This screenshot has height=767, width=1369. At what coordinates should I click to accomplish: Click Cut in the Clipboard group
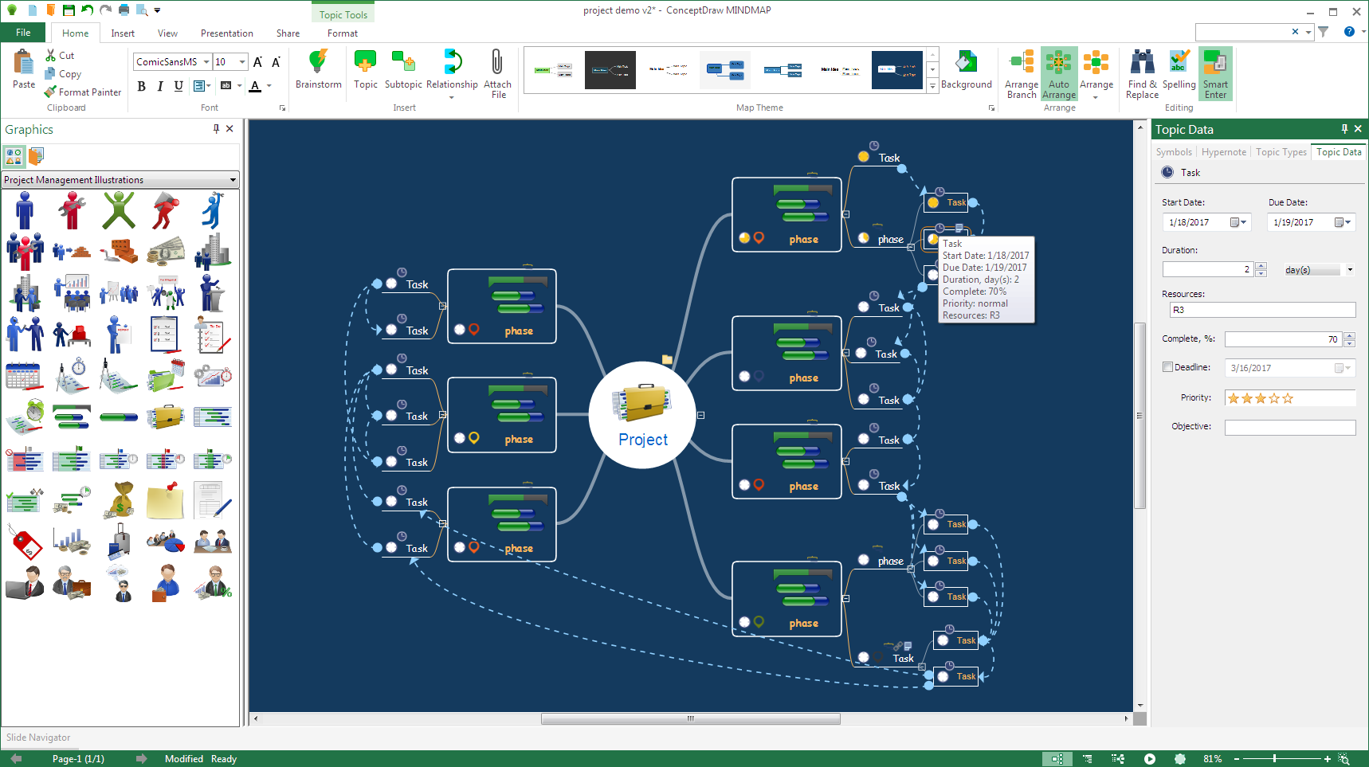(x=60, y=56)
